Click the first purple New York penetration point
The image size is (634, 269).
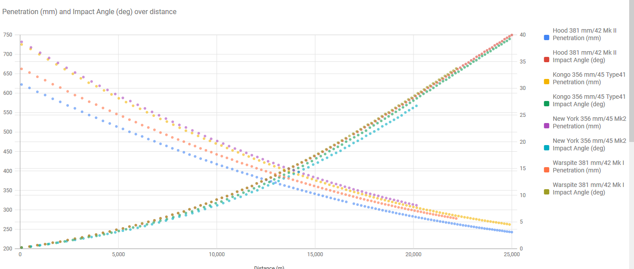(21, 42)
